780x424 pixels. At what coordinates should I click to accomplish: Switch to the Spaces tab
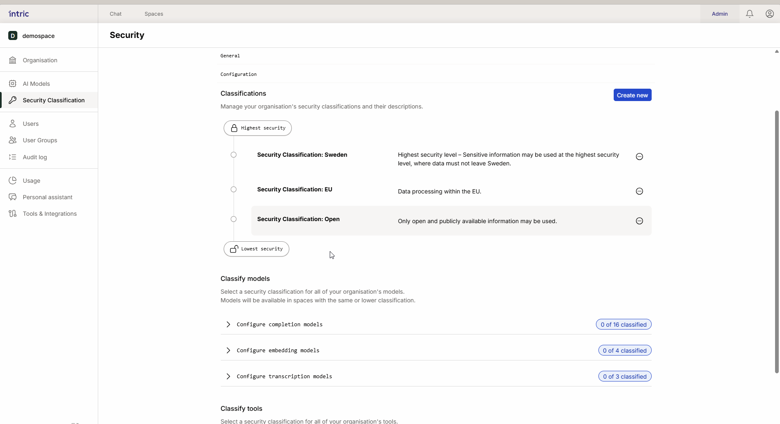(x=154, y=14)
